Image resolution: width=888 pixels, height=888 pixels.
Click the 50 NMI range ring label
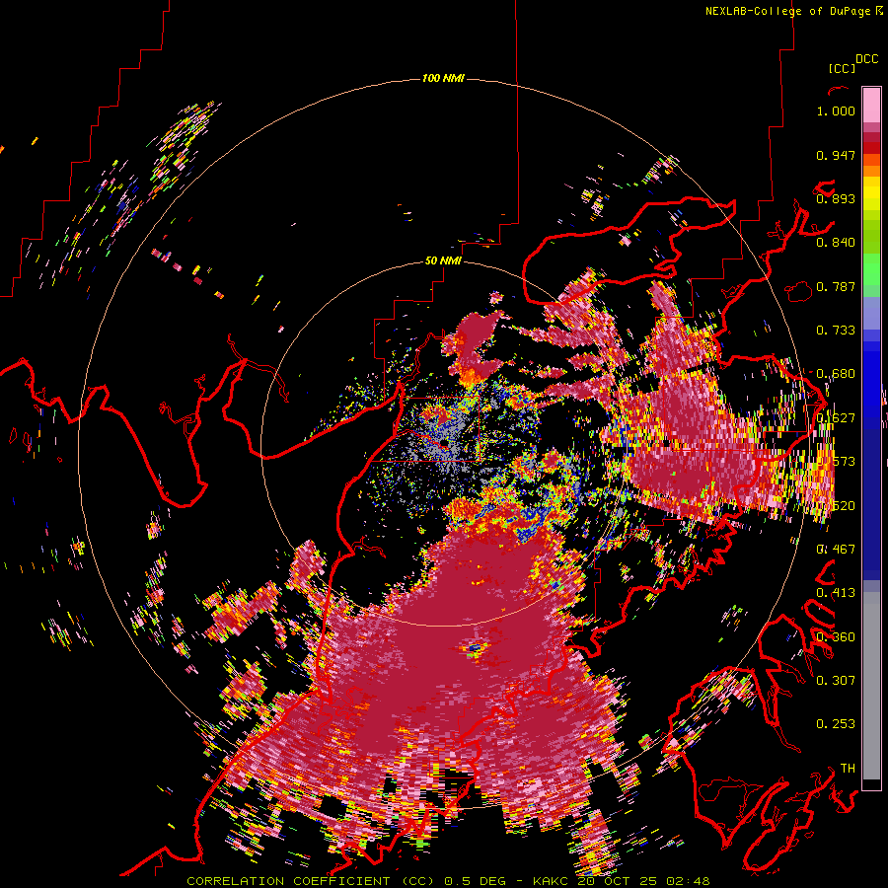[443, 261]
